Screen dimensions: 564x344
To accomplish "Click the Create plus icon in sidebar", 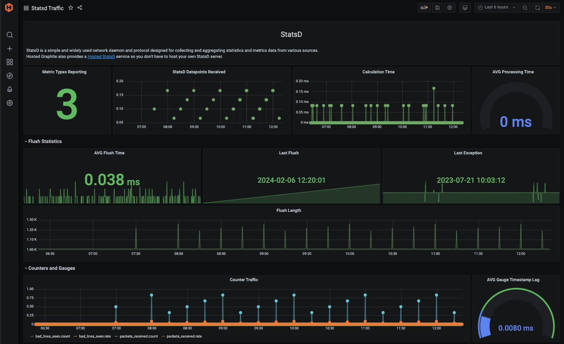I will click(10, 49).
